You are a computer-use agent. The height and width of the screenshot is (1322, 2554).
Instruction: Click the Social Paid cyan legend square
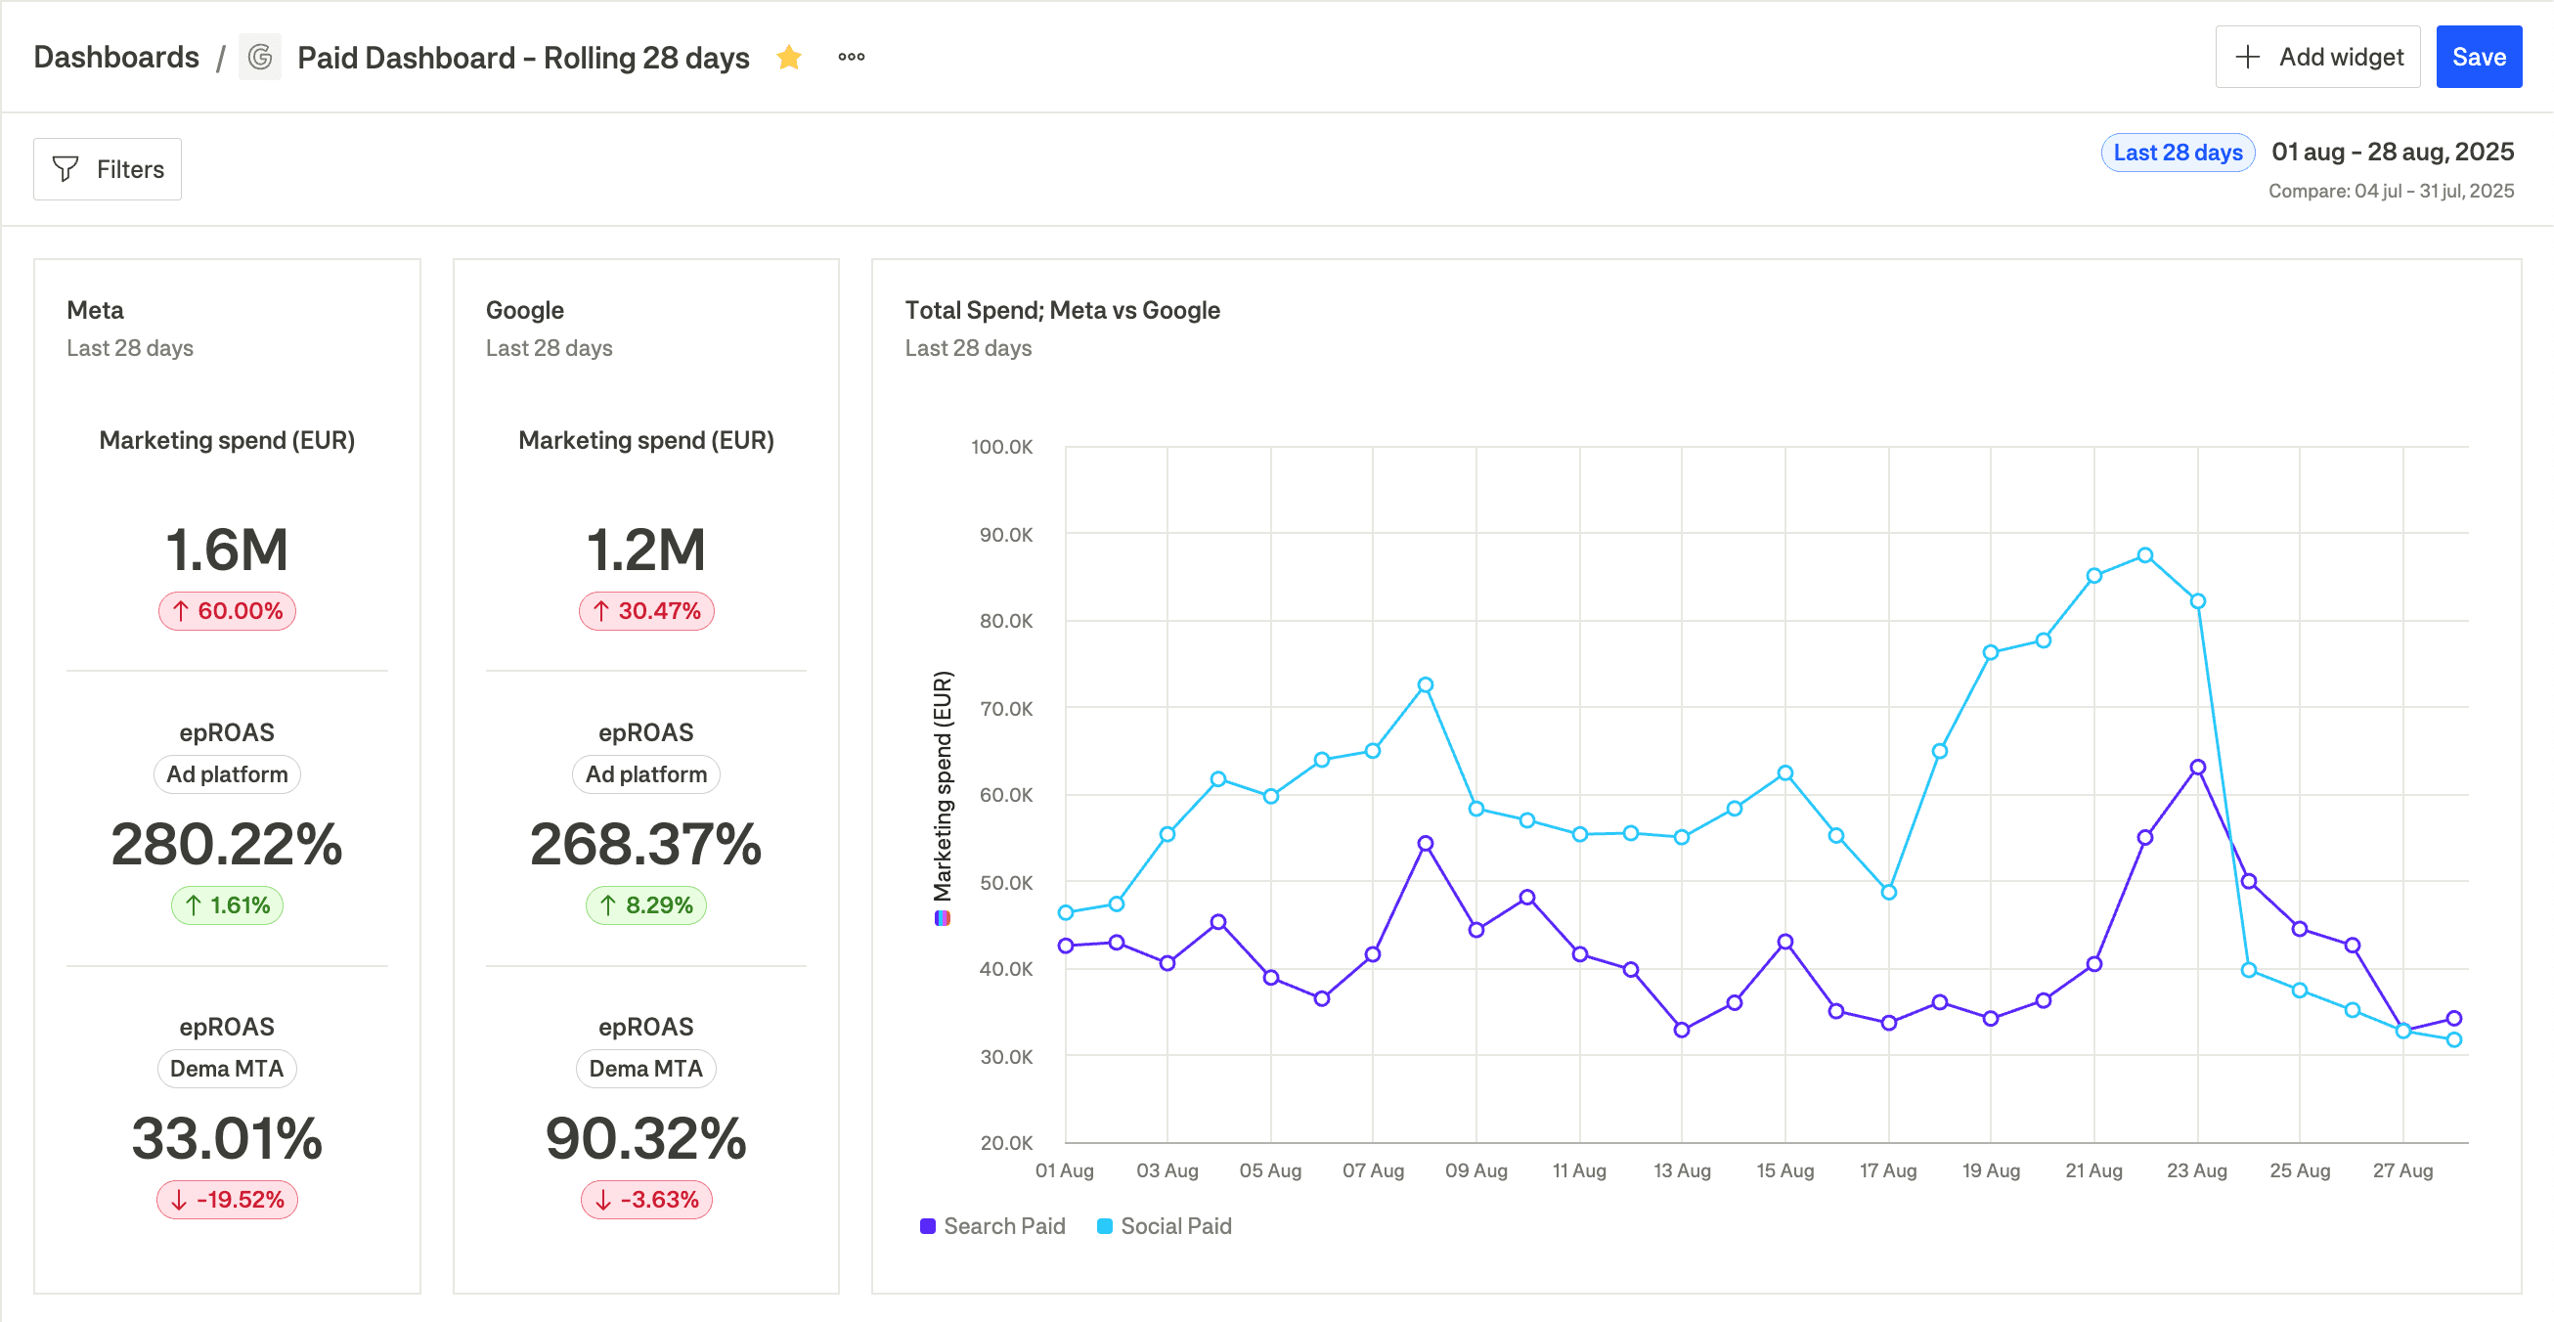point(1105,1226)
